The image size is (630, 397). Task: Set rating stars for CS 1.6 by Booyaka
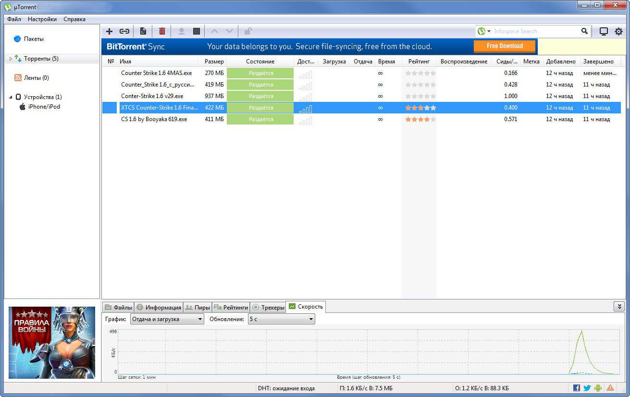tap(420, 119)
